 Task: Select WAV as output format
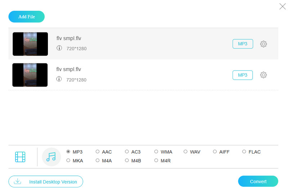(186, 152)
